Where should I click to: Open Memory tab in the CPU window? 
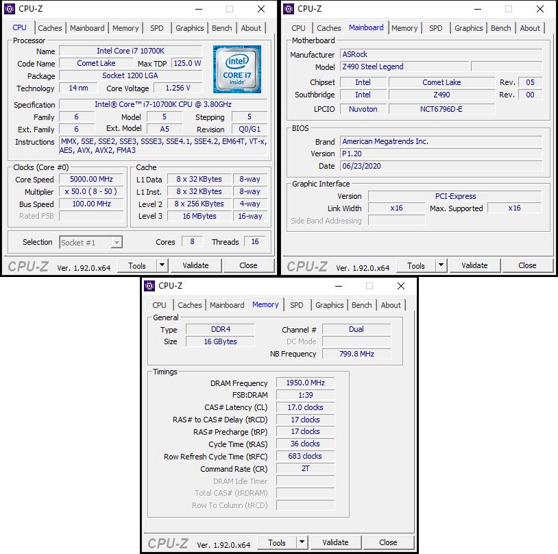click(x=125, y=28)
